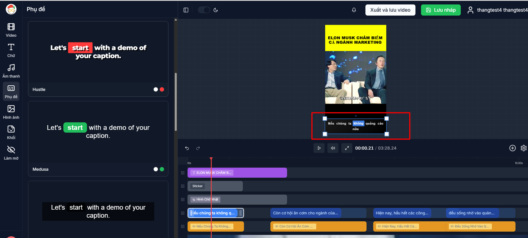The width and height of the screenshot is (528, 238).
Task: Click left trim handle of selected subtitle clip
Action: pos(191,213)
